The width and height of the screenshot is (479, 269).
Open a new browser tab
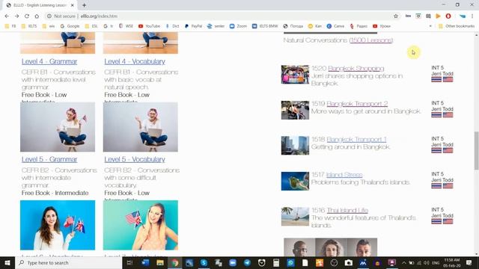pyautogui.click(x=84, y=5)
